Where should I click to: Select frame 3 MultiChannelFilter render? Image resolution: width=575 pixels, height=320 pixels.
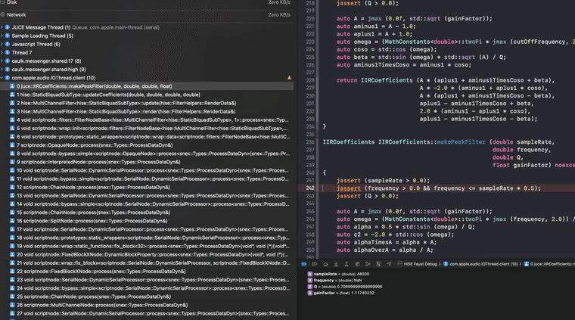click(x=147, y=112)
